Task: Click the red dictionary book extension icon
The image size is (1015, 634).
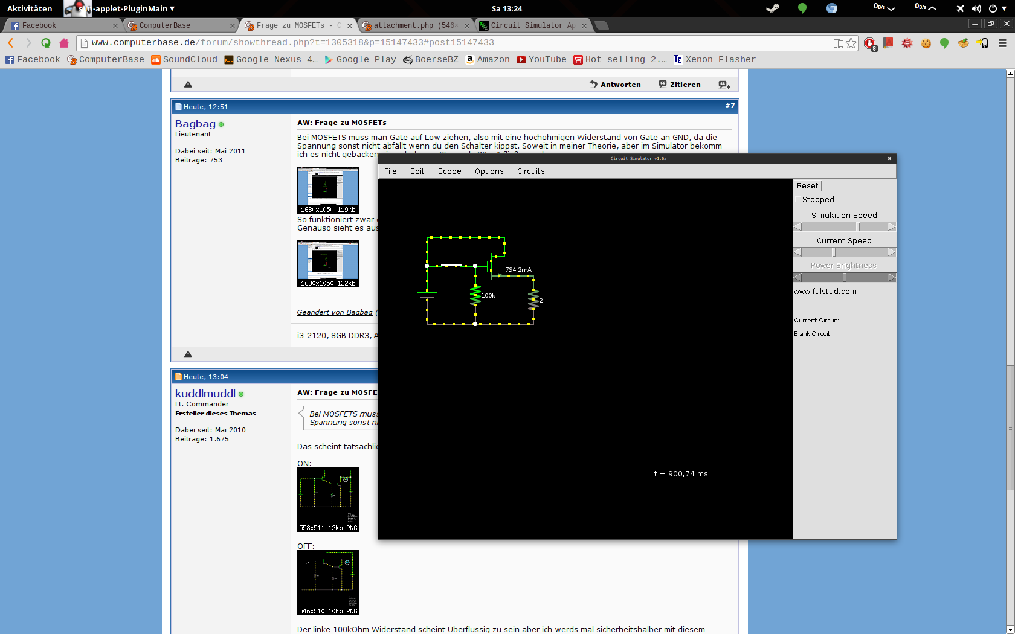Action: (x=888, y=43)
